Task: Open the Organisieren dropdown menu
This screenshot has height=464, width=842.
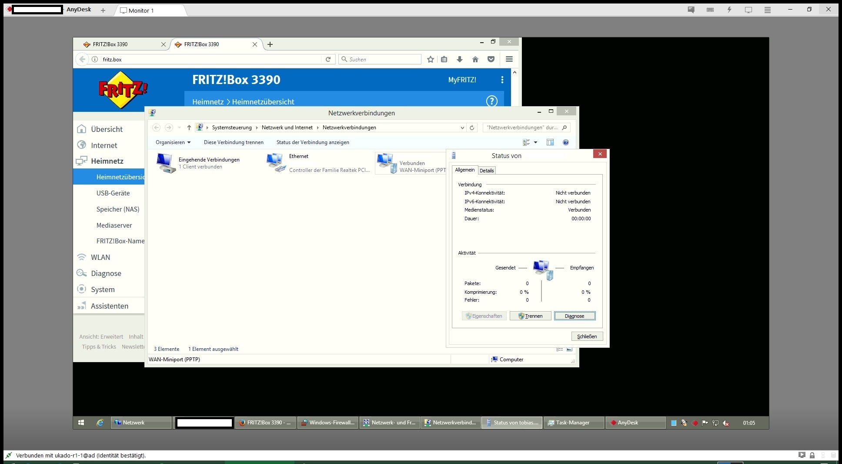Action: 173,142
